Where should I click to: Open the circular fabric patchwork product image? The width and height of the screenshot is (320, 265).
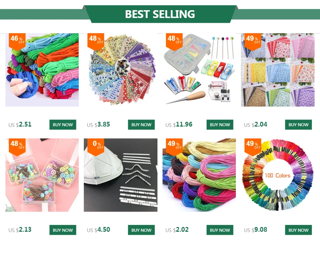tap(120, 70)
